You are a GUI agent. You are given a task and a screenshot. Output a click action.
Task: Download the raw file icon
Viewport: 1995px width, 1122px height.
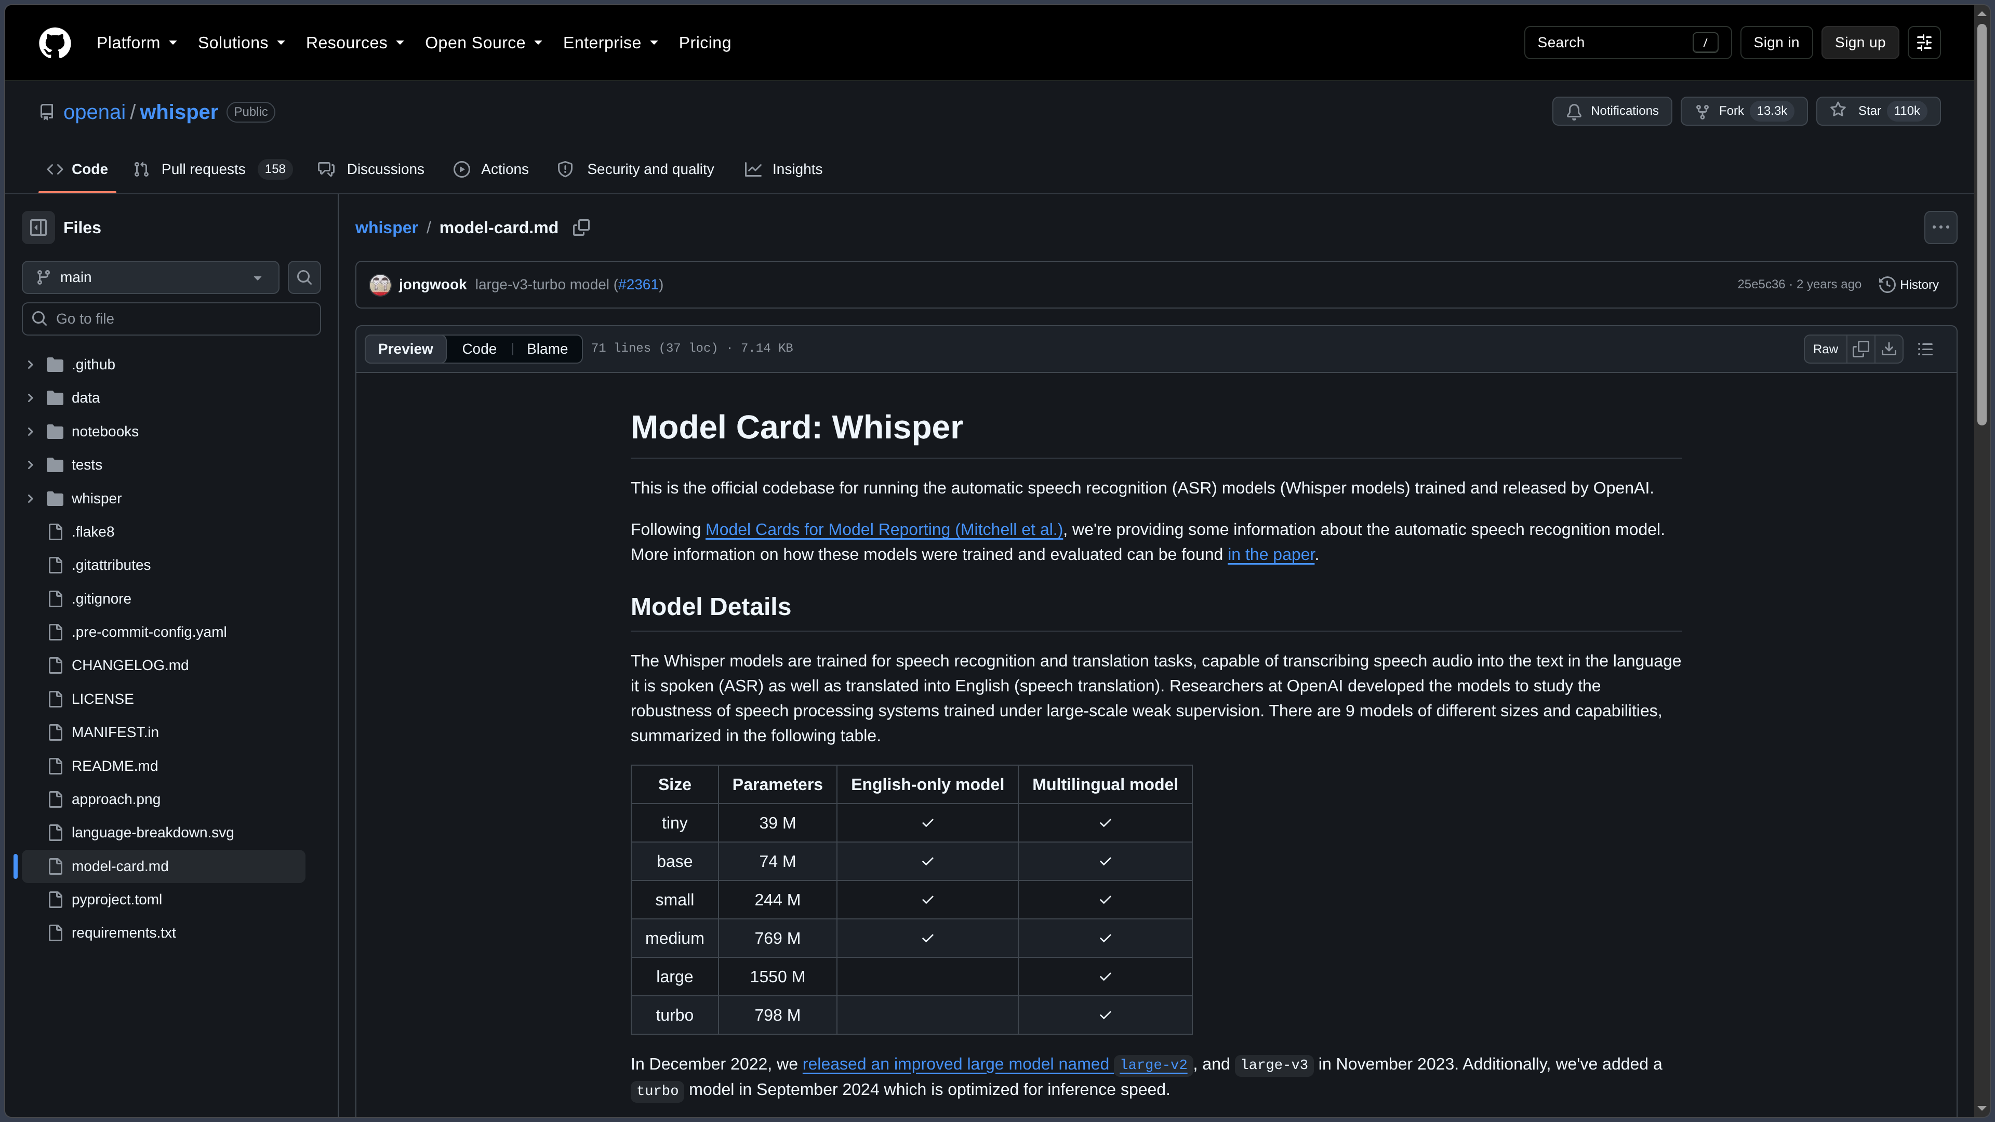pyautogui.click(x=1889, y=349)
